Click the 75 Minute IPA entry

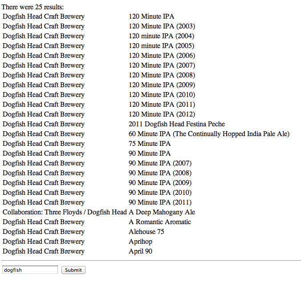[x=150, y=144]
